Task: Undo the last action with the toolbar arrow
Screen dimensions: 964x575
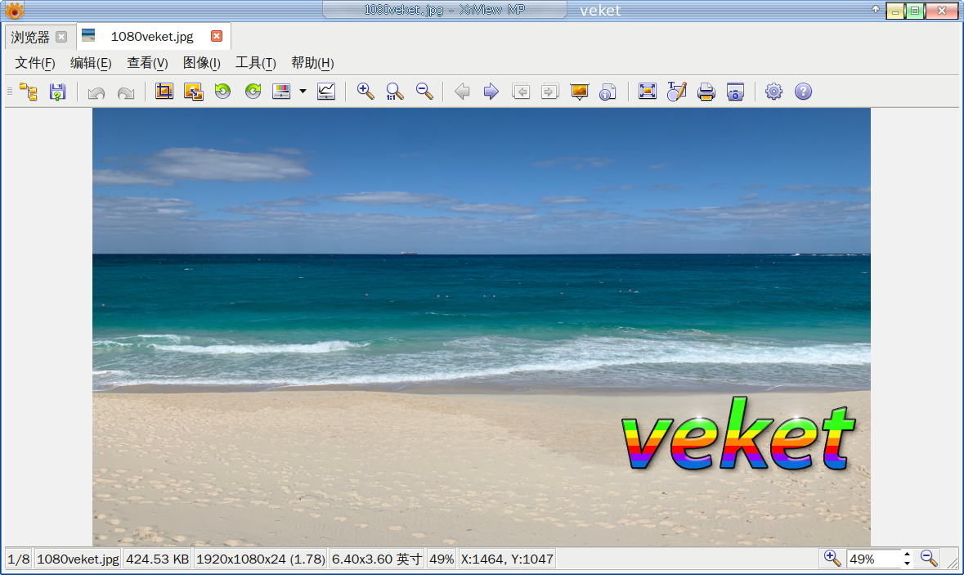Action: point(96,92)
